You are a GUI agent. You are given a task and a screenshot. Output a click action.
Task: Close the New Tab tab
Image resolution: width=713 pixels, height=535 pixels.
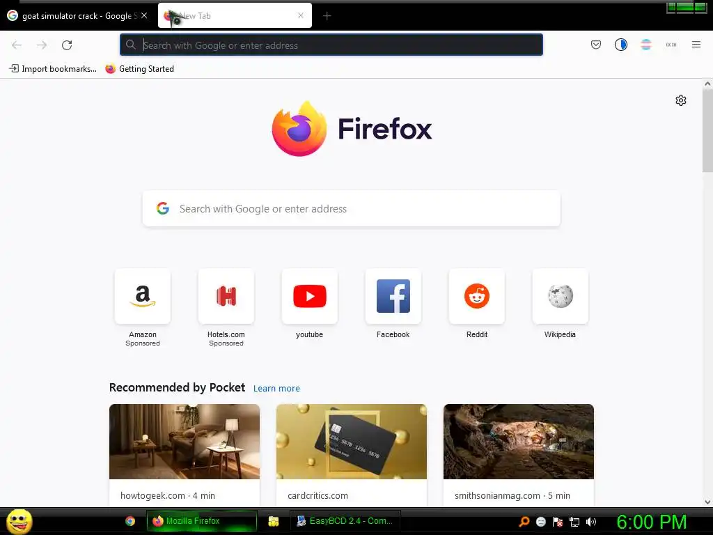[x=301, y=15]
